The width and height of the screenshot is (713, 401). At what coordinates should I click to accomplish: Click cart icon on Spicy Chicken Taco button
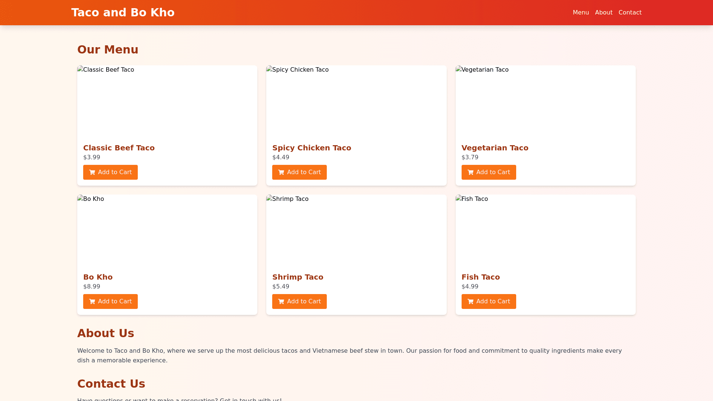point(281,172)
